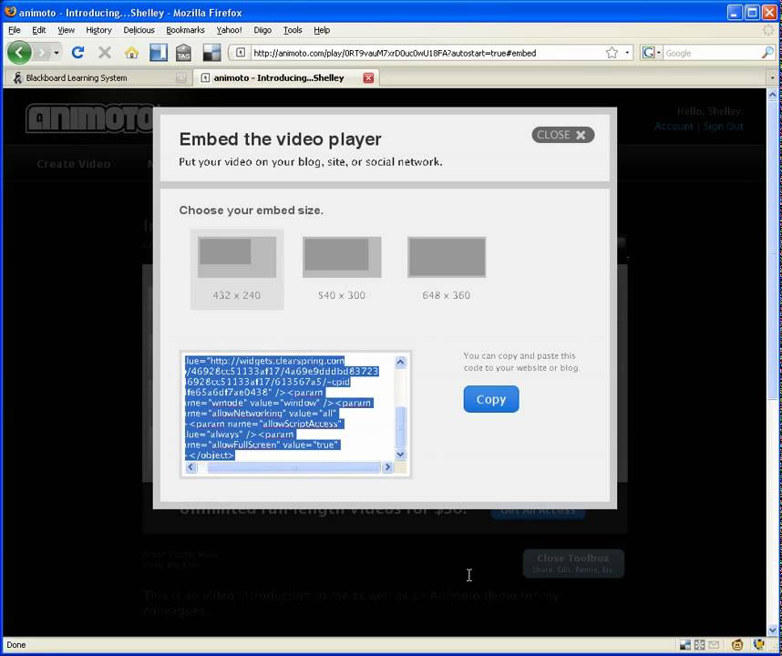Click the shield icon in status bar
Screen dimensions: 782x656
(x=759, y=645)
